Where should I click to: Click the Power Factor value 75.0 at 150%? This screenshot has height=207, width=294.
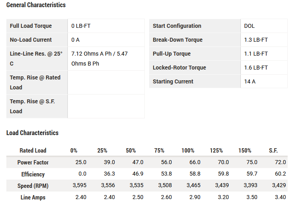tap(251, 162)
